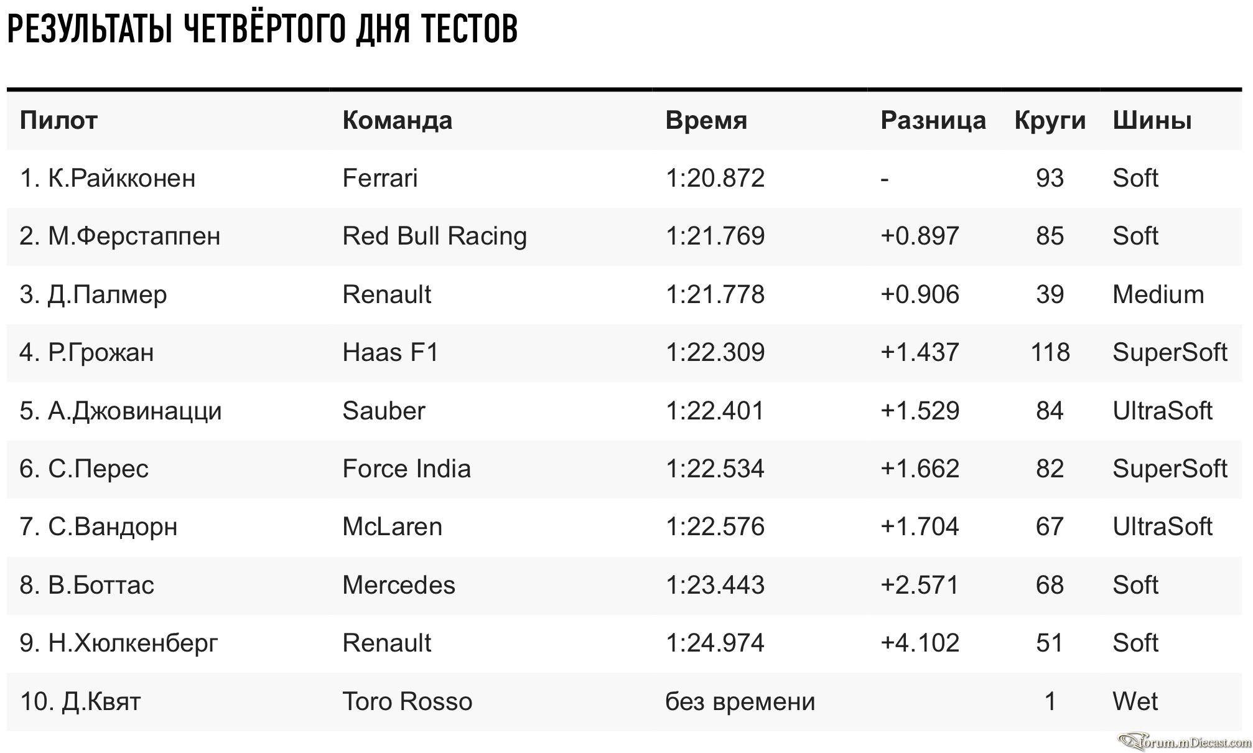1253x753 pixels.
Task: Click the Разница column header
Action: click(x=933, y=120)
